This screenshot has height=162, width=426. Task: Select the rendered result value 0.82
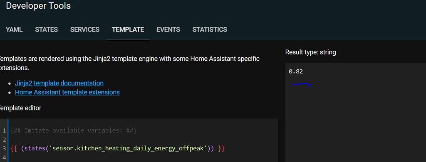(296, 71)
